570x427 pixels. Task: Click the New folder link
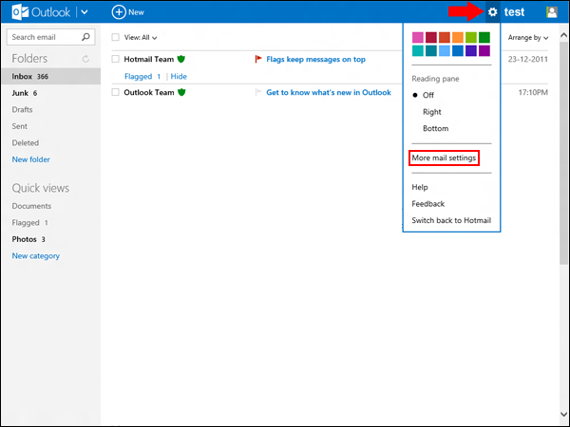click(x=31, y=159)
